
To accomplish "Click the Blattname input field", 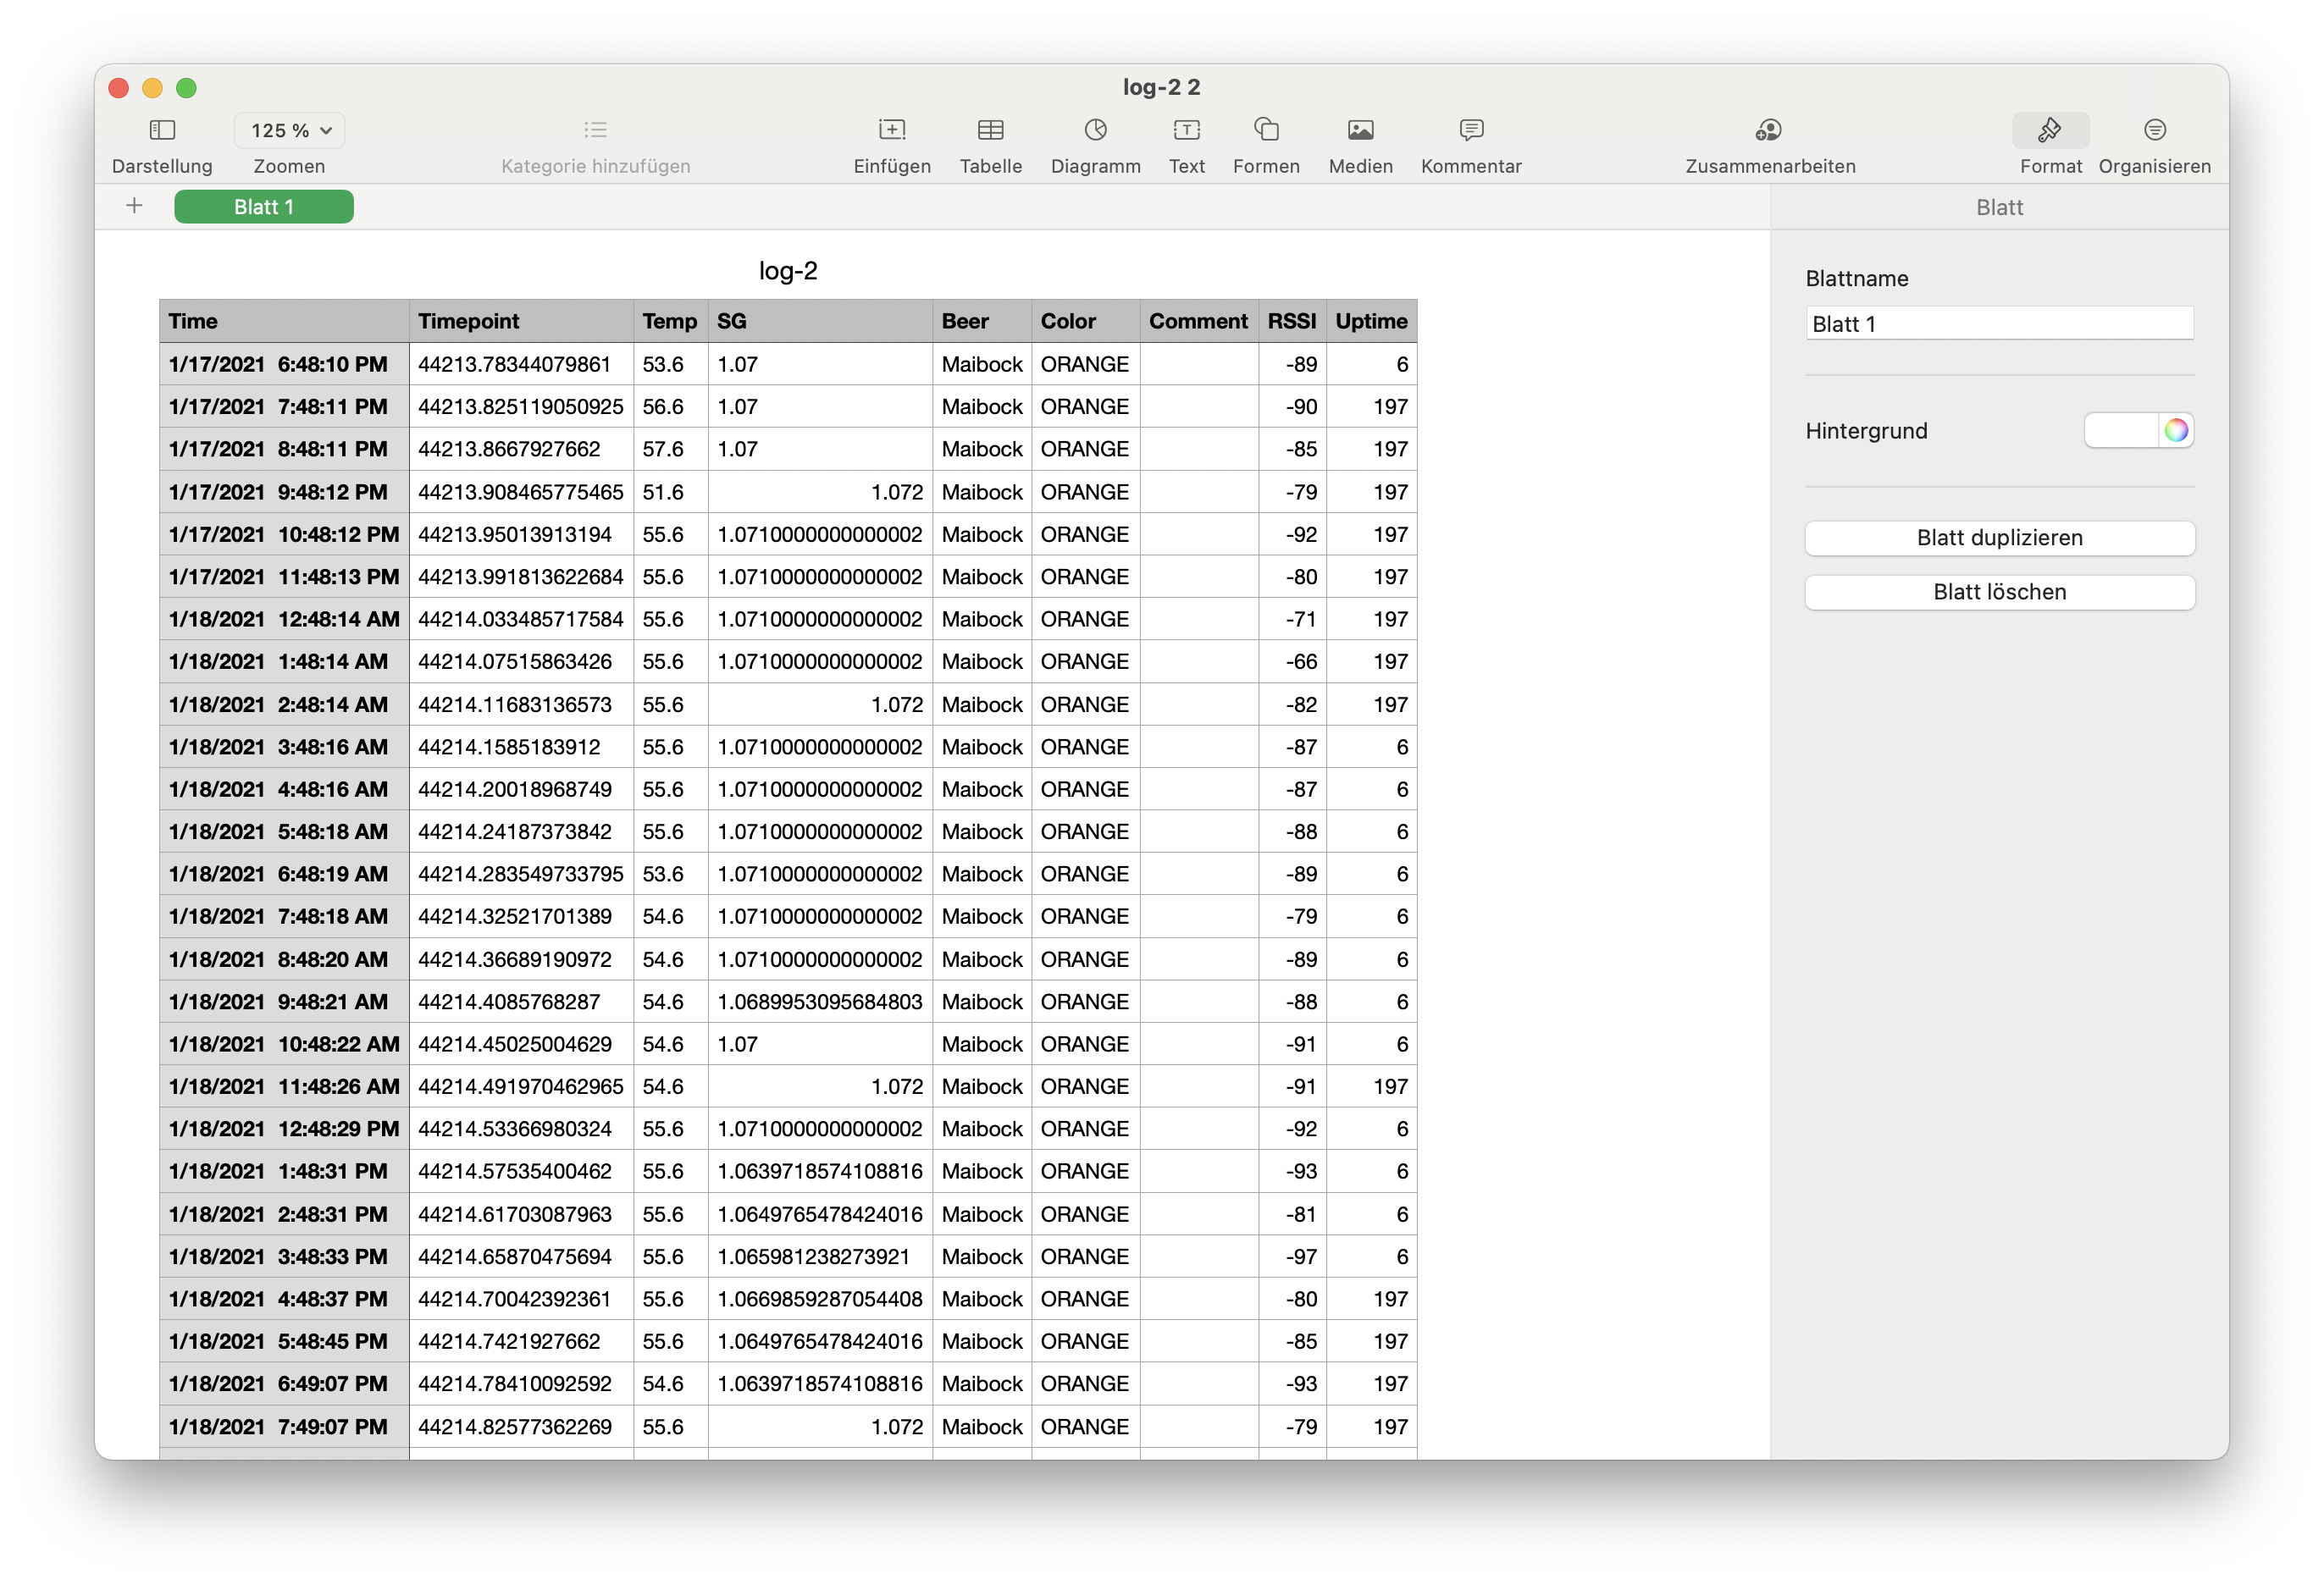I will [x=1999, y=324].
